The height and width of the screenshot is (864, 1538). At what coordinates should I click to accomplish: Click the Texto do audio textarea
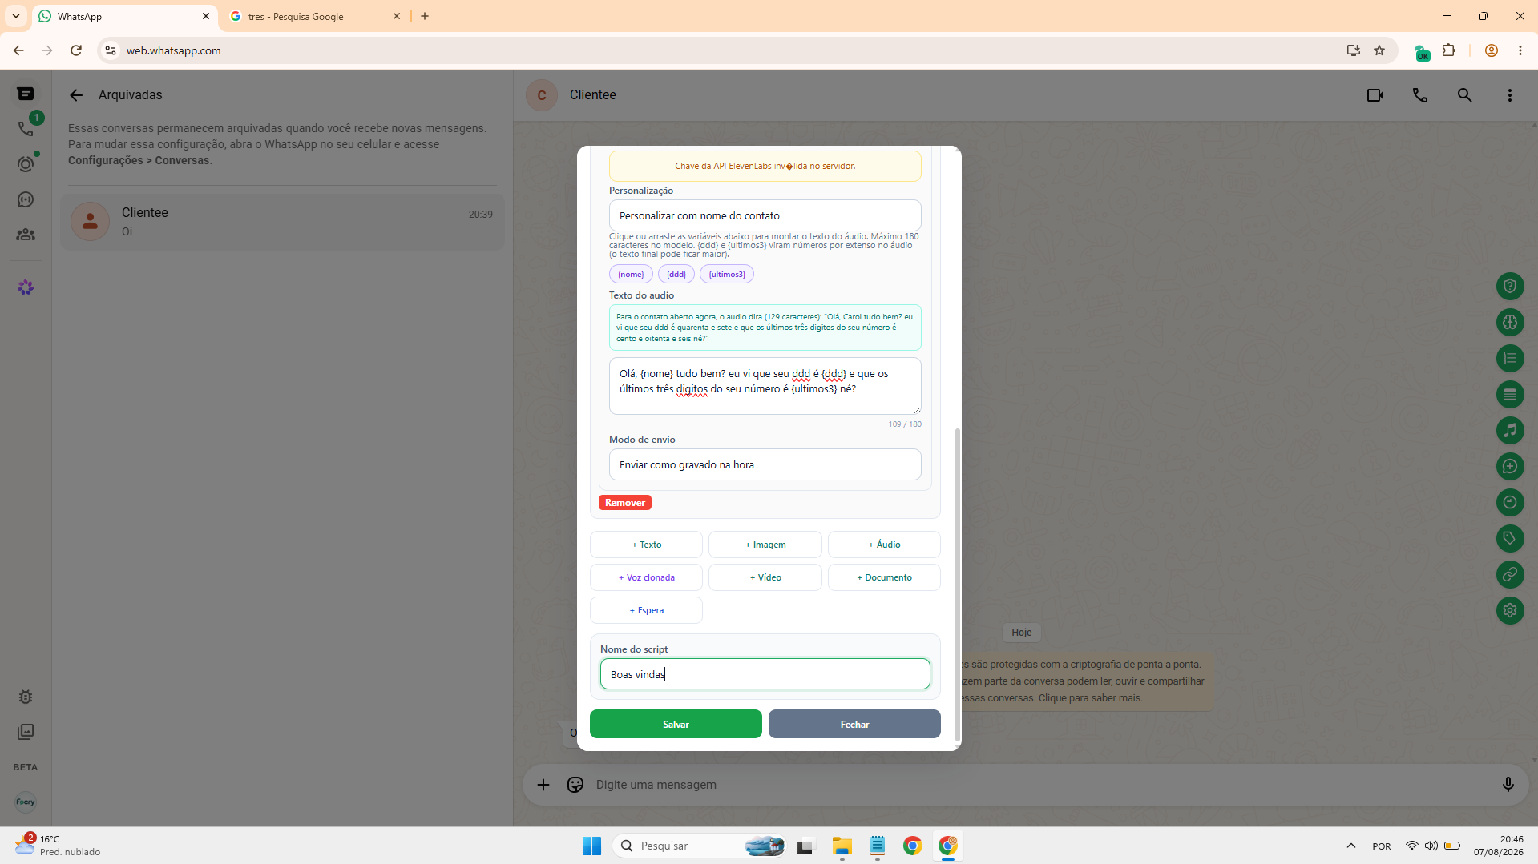(x=765, y=386)
